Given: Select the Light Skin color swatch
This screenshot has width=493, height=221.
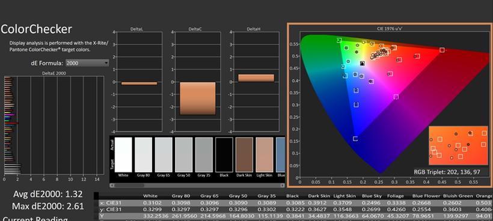Looking at the screenshot, I should click(265, 155).
